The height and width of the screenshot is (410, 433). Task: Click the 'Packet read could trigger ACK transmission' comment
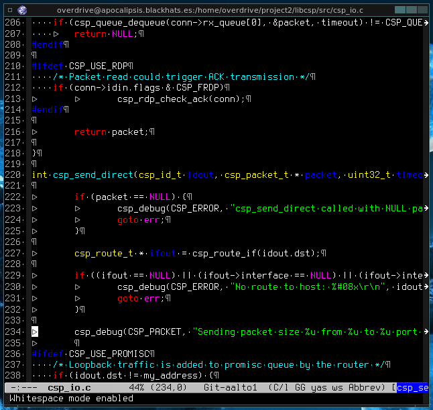pyautogui.click(x=182, y=77)
